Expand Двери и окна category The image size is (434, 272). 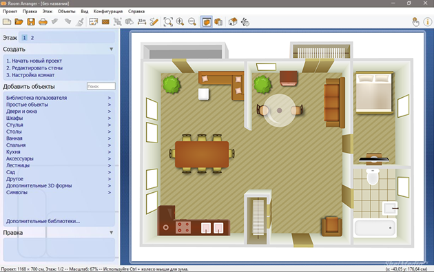tap(59, 112)
